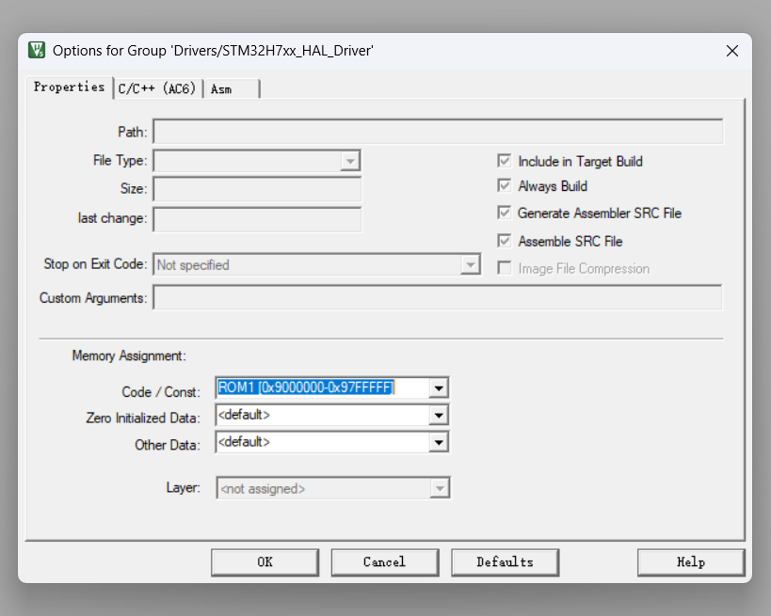Click the <default> value for Other Data
771x616 pixels.
click(x=244, y=442)
